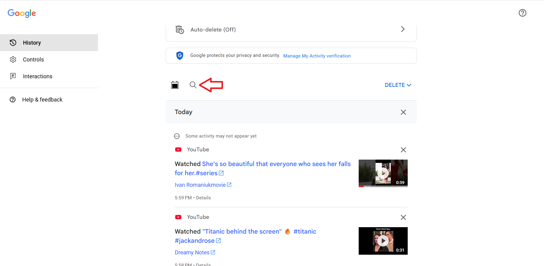The image size is (544, 266).
Task: Click the Google logo
Action: coord(22,13)
